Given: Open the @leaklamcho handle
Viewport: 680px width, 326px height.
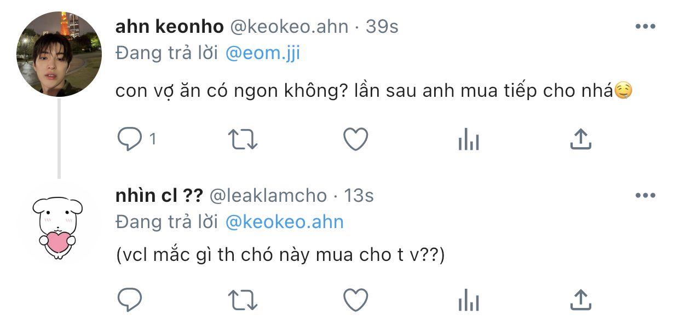Looking at the screenshot, I should 268,195.
